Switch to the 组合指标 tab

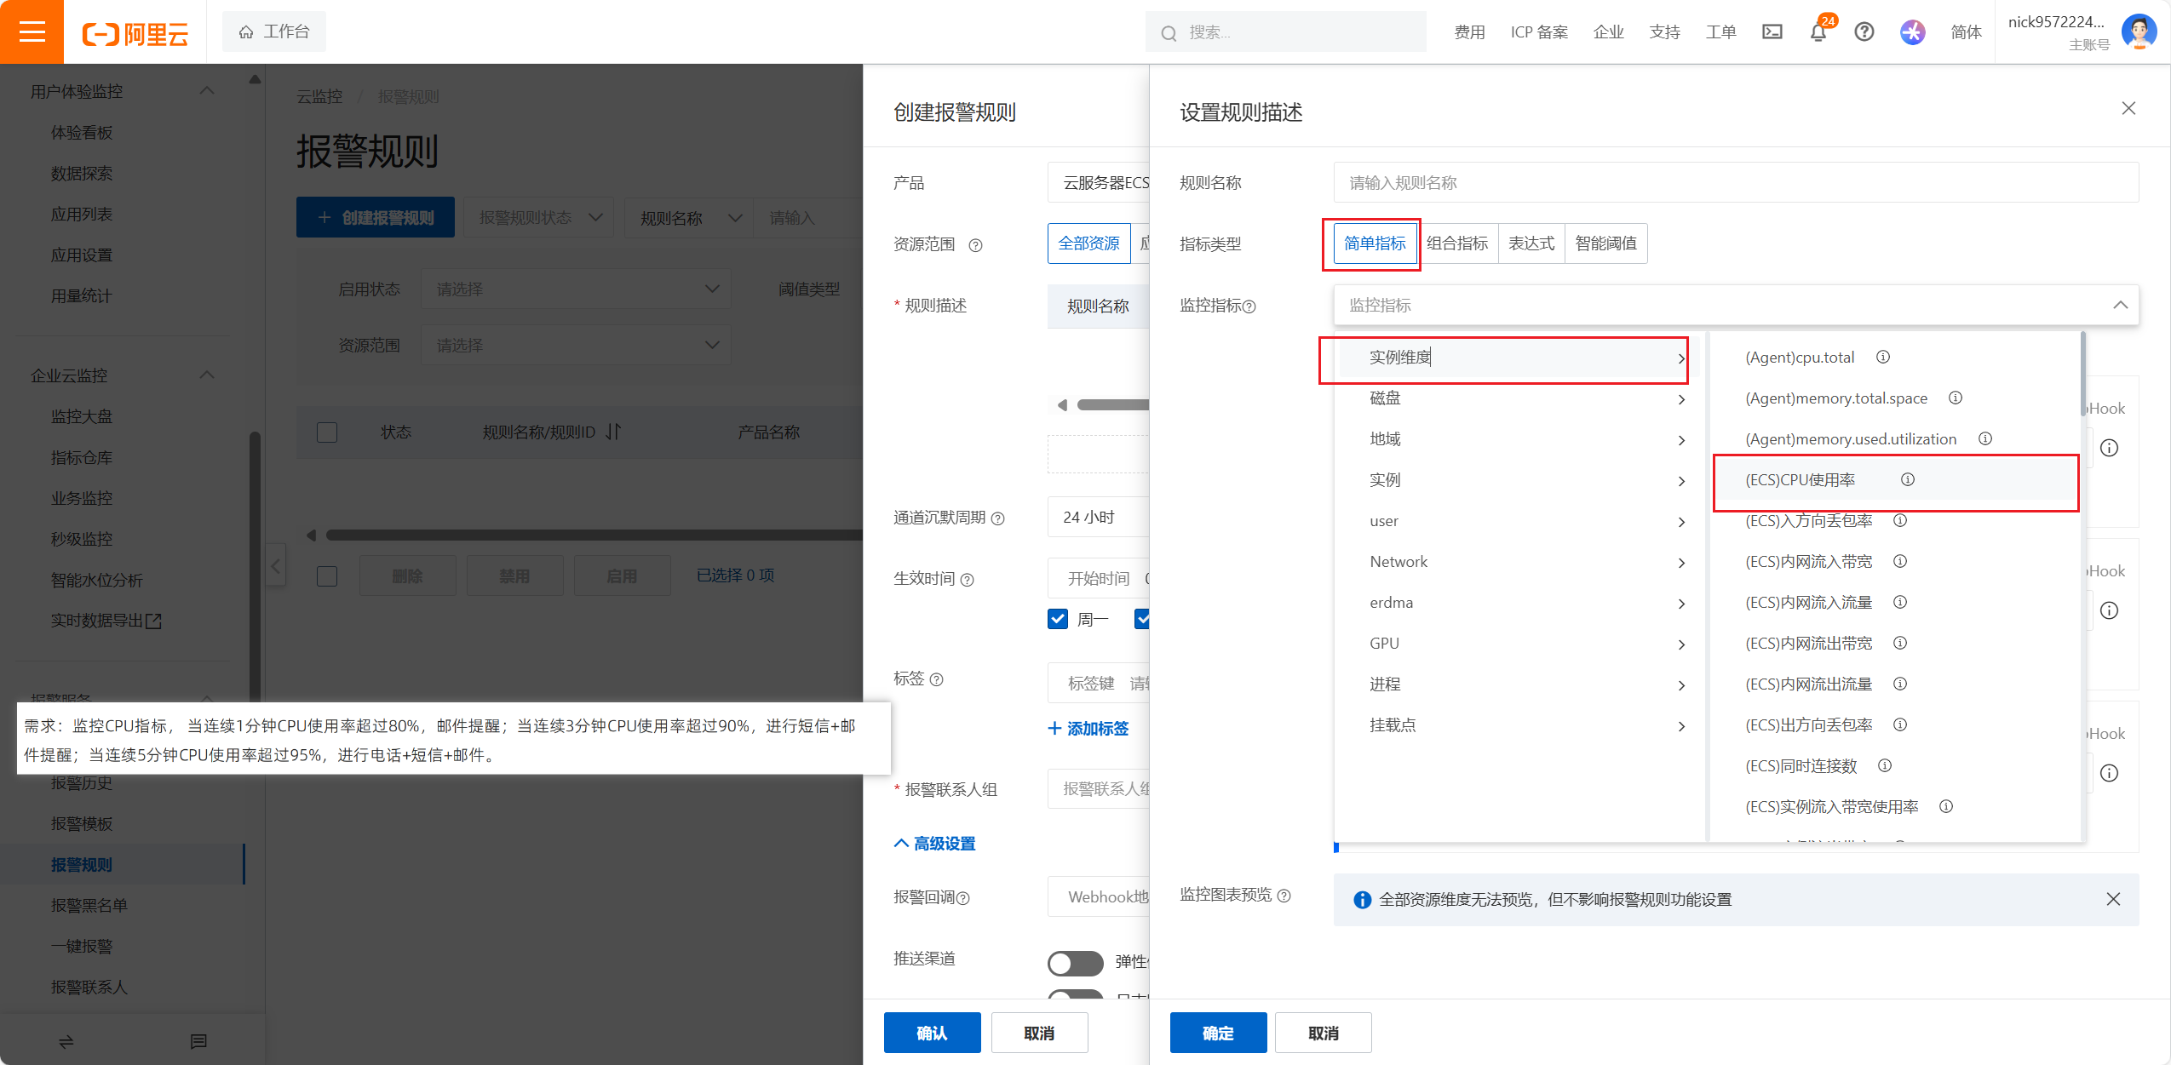tap(1457, 243)
